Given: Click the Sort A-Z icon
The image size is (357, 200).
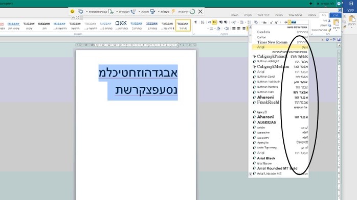Looking at the screenshot, I should tap(203, 22).
